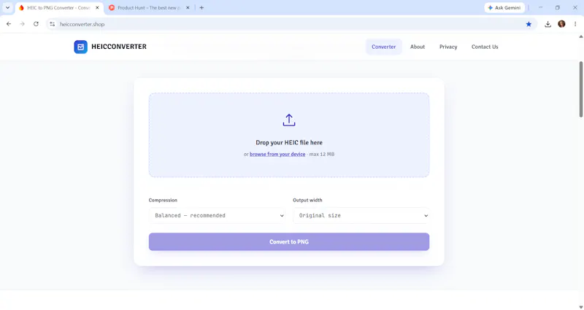The image size is (584, 310).
Task: Open the browser downloads icon
Action: (x=547, y=24)
